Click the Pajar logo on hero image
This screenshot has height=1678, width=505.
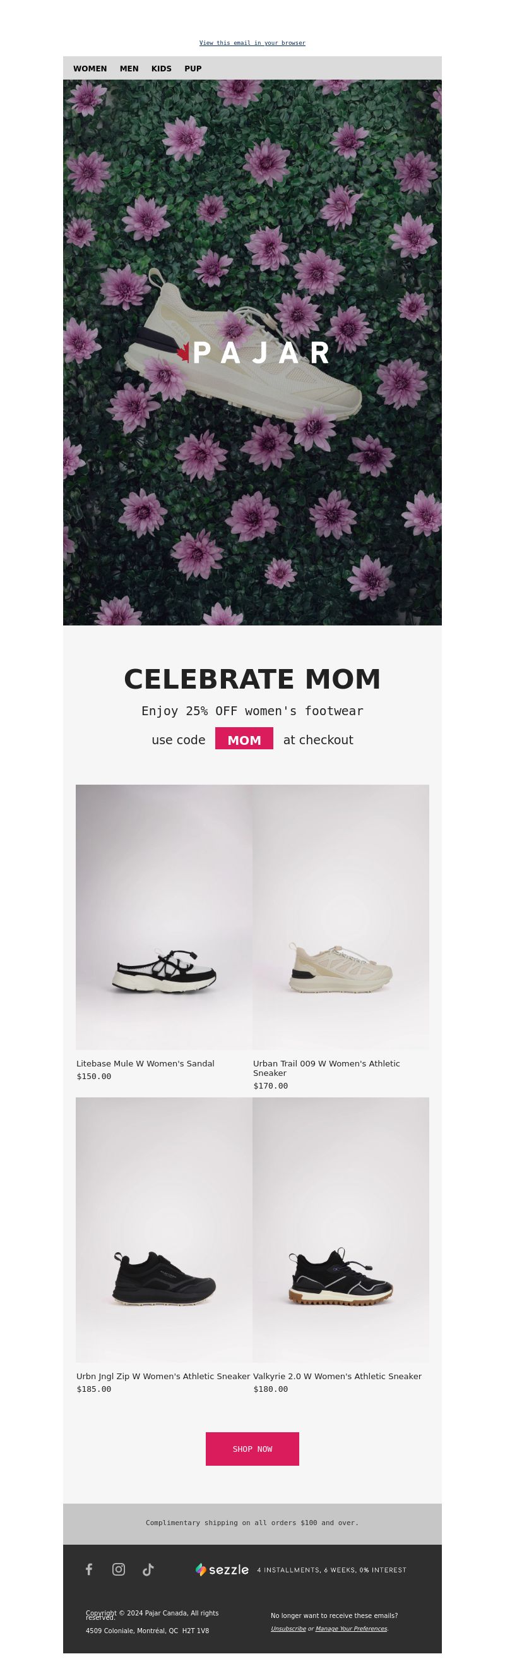[x=252, y=353]
